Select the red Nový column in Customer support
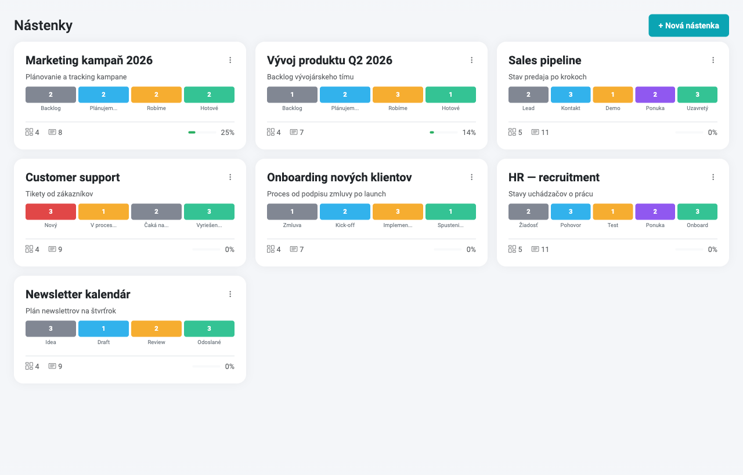Viewport: 743px width, 475px height. 51,211
